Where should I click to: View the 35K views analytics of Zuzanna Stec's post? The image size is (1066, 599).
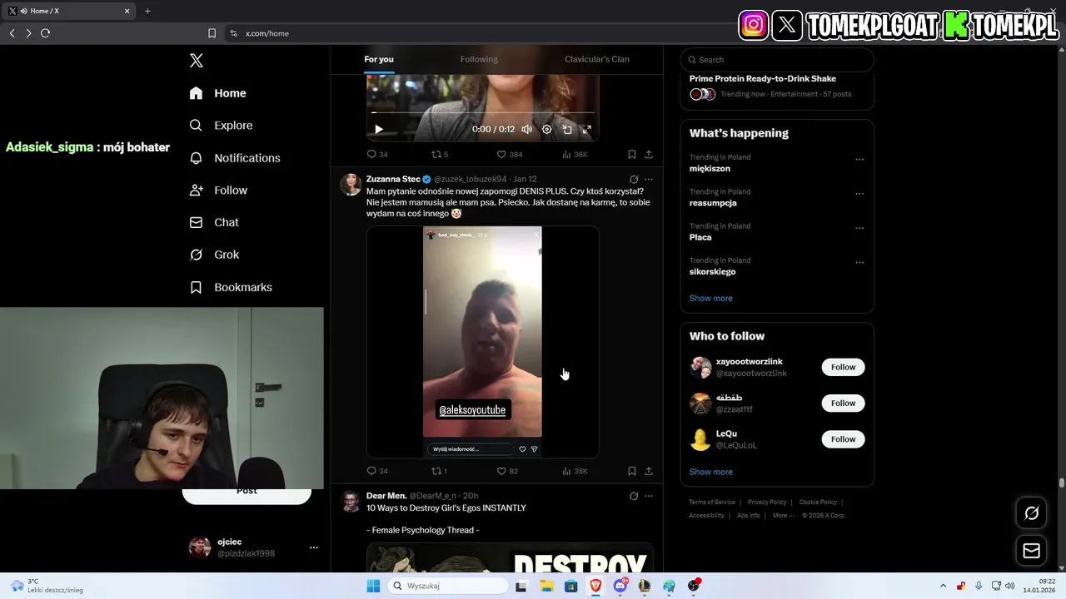(575, 471)
